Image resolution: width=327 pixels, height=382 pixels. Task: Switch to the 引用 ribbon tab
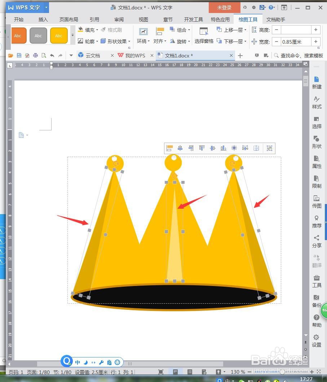pos(94,19)
